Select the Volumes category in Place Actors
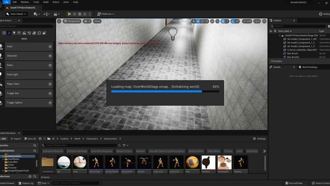This screenshot has height=186, width=330. (x=39, y=33)
